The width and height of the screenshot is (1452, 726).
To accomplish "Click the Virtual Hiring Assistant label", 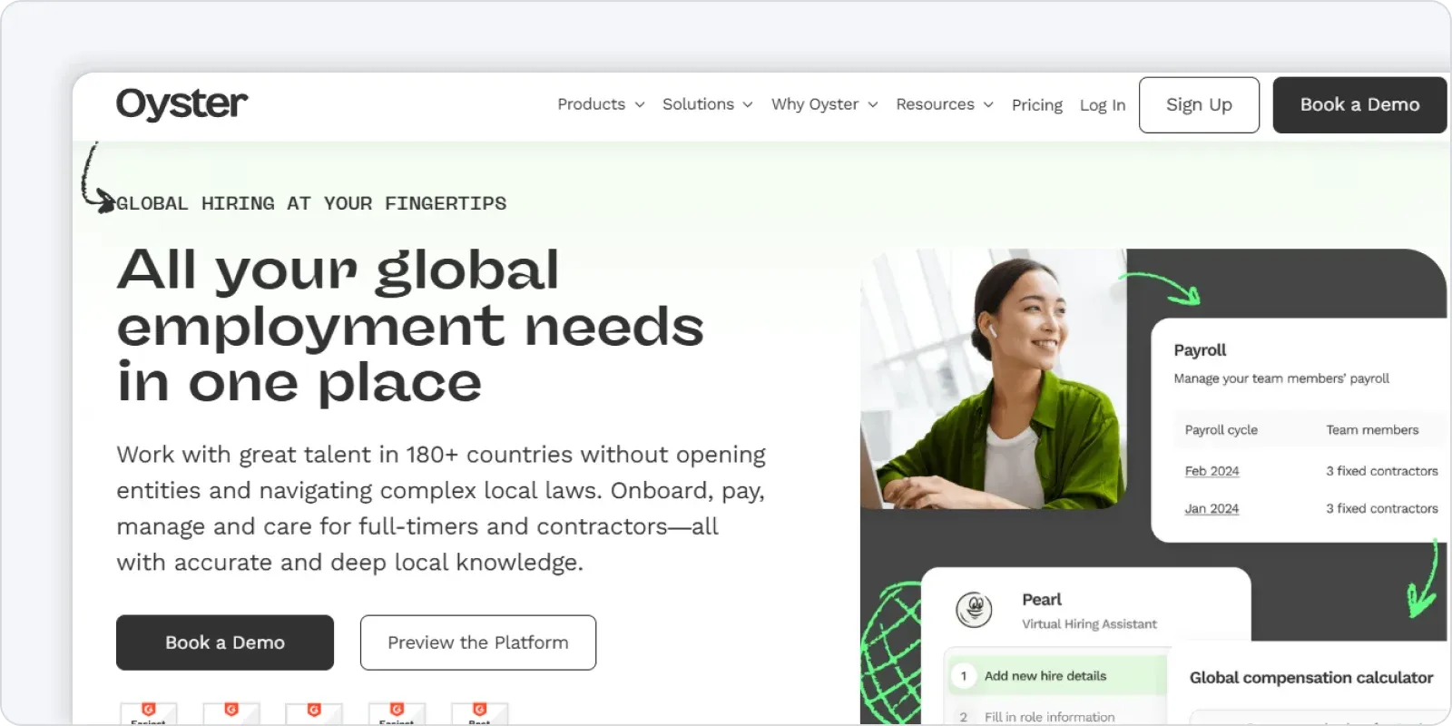I will (x=1089, y=624).
